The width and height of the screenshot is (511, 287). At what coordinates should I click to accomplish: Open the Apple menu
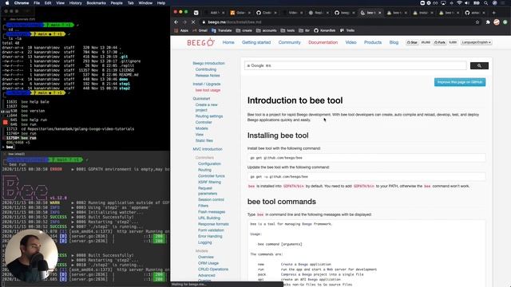pyautogui.click(x=7, y=3)
